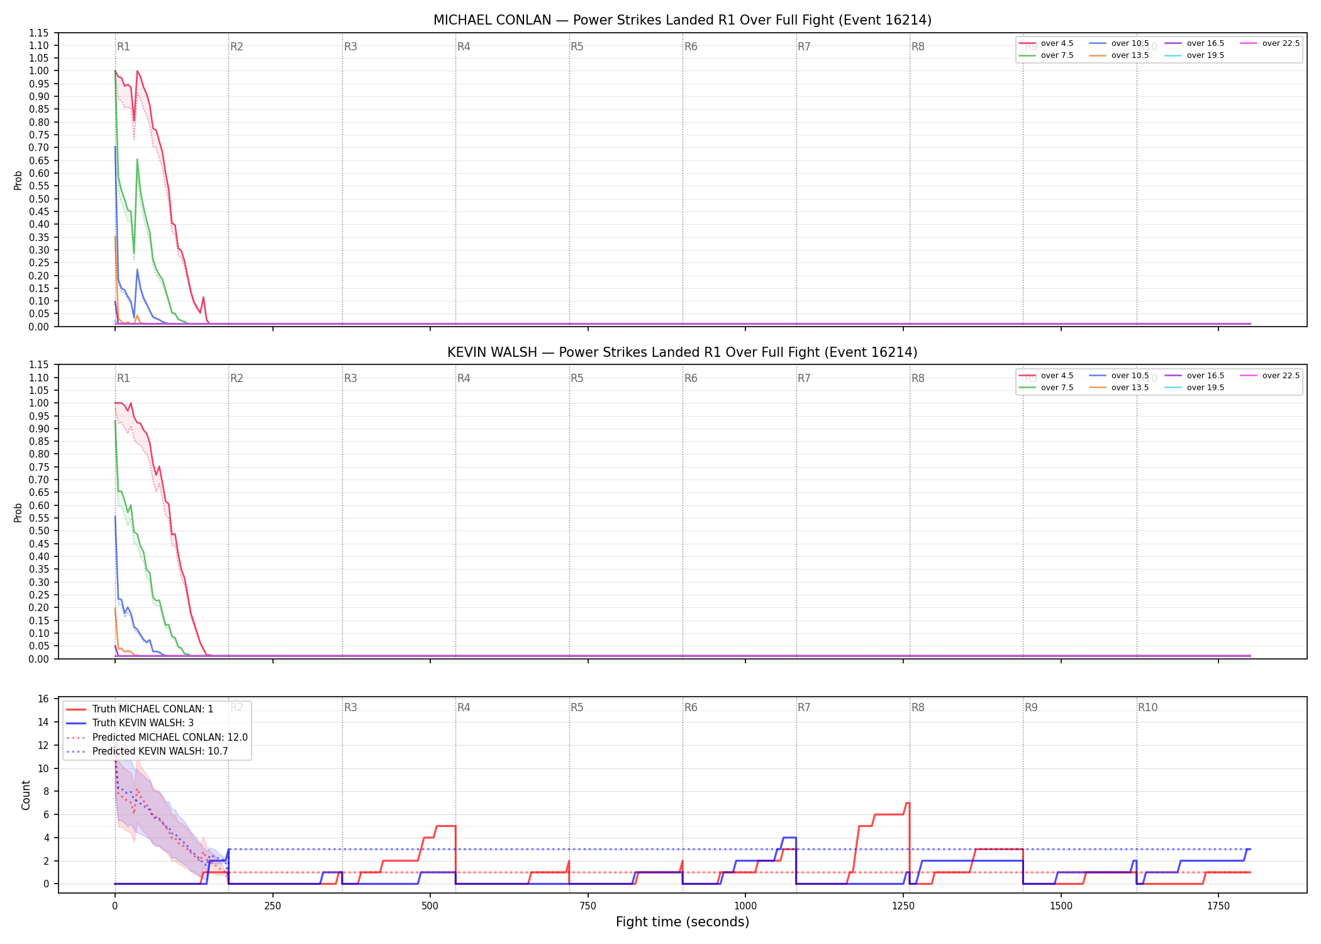Click the 'over 19.5' legend entry in the Kevin Walsh chart
1321x944 pixels.
1195,388
